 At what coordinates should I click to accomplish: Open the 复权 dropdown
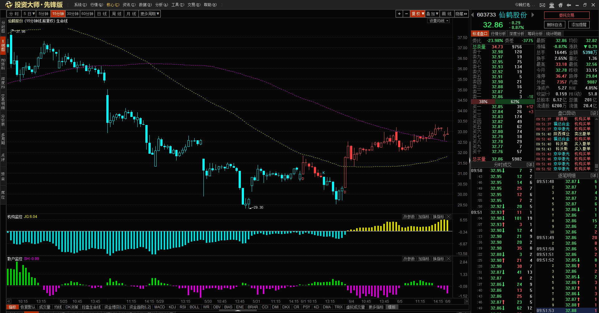point(418,14)
